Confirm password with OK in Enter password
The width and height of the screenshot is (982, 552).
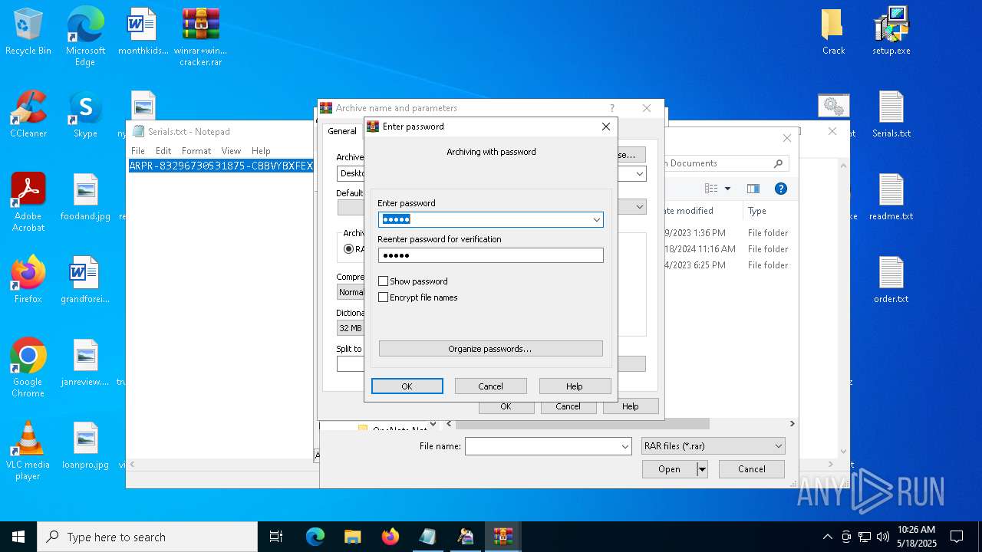(x=407, y=386)
